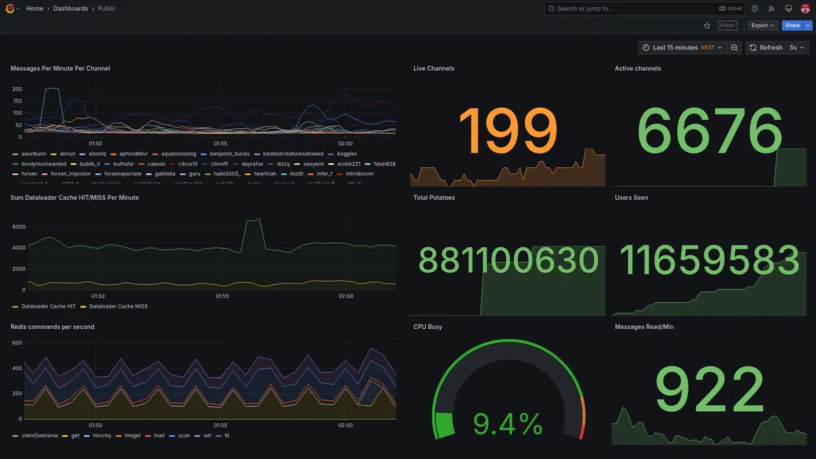Screen dimensions: 816x459
Task: Click the blue Share button
Action: pyautogui.click(x=792, y=25)
